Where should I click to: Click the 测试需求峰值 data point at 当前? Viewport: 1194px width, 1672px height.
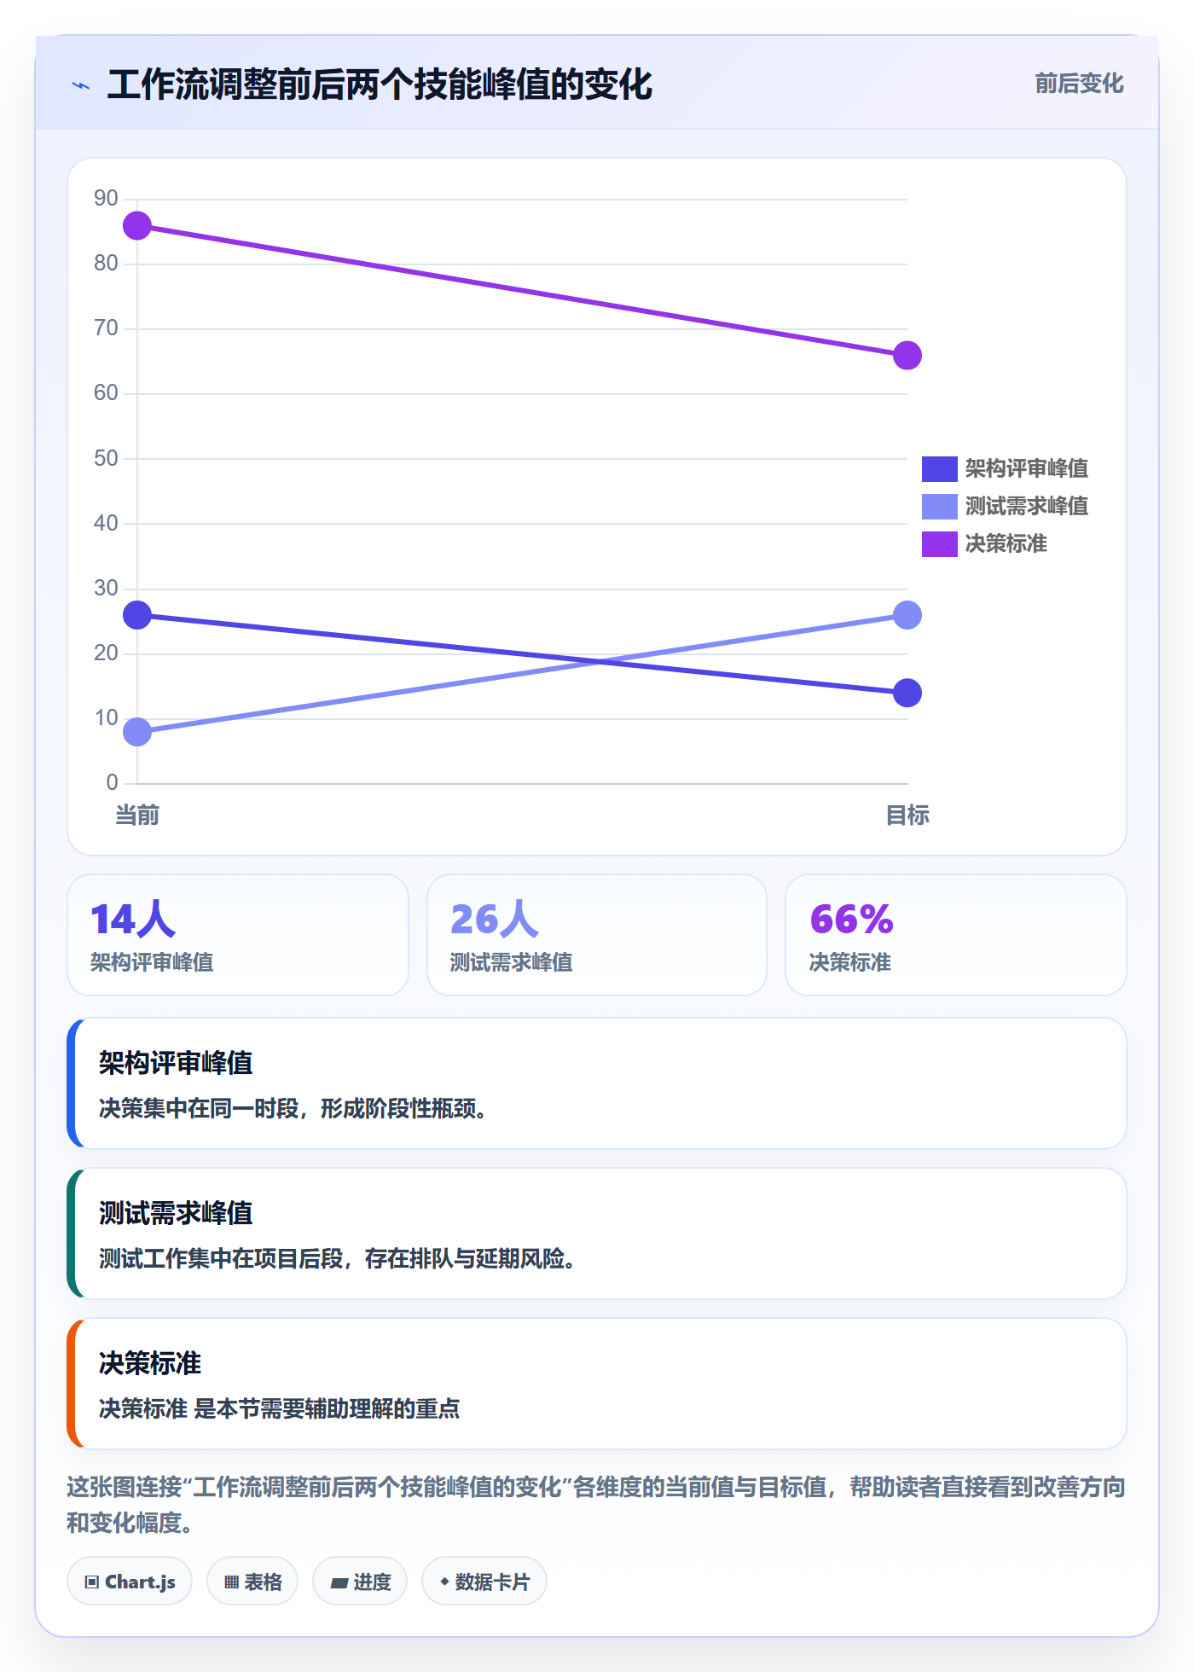click(137, 732)
